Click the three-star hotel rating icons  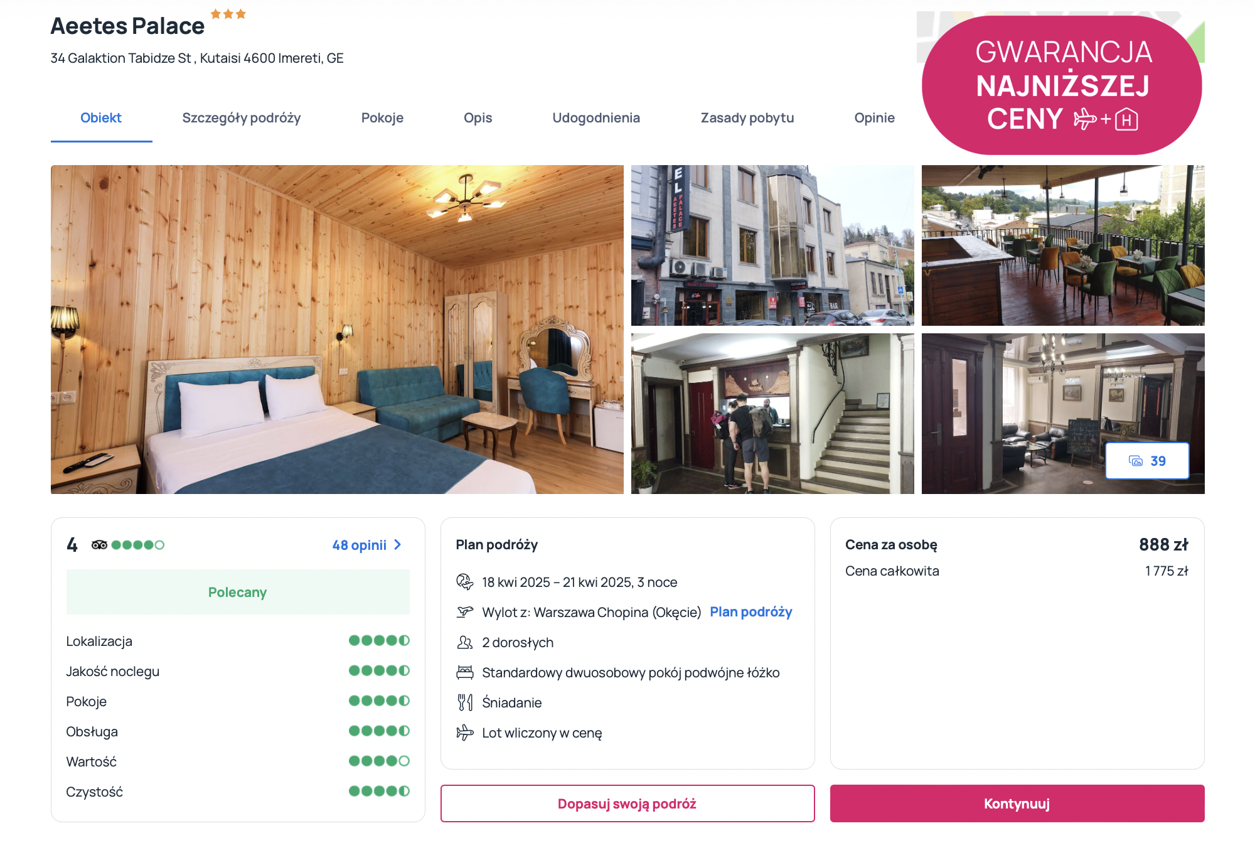coord(228,14)
